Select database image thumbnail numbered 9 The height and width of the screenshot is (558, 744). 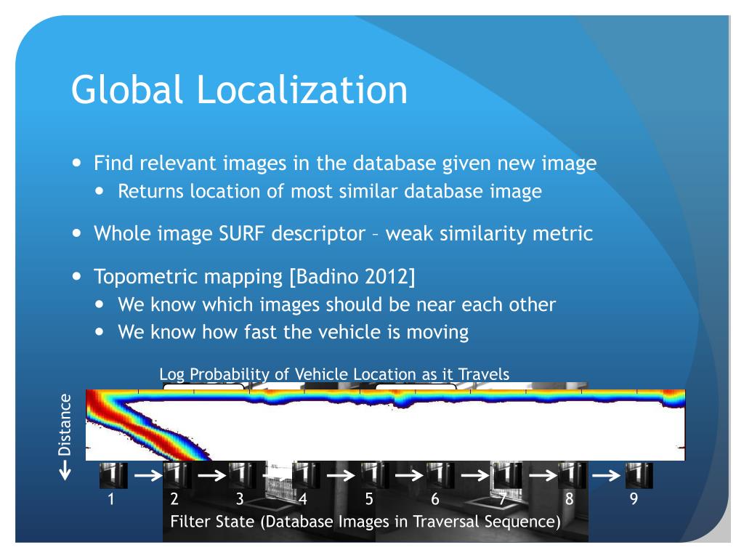click(x=639, y=475)
